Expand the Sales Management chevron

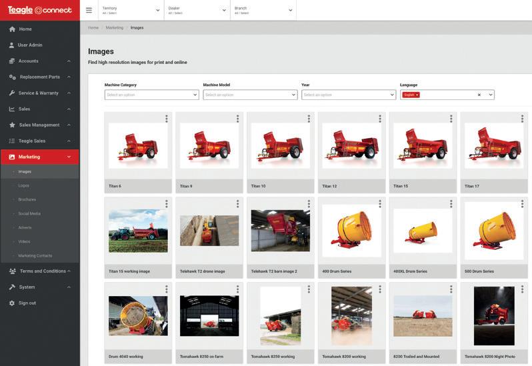pyautogui.click(x=69, y=125)
